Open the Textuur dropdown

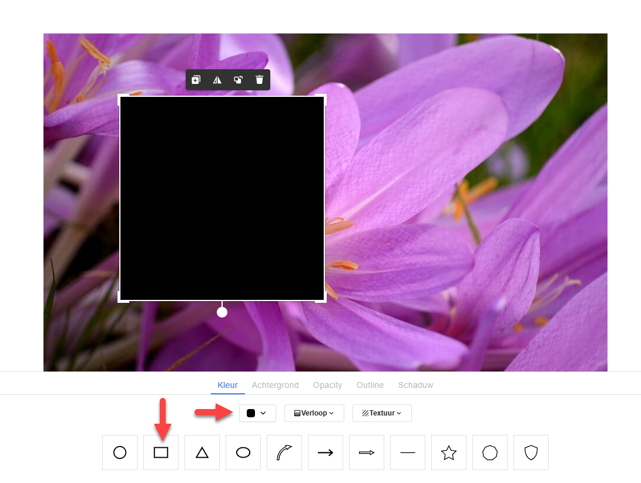point(382,413)
